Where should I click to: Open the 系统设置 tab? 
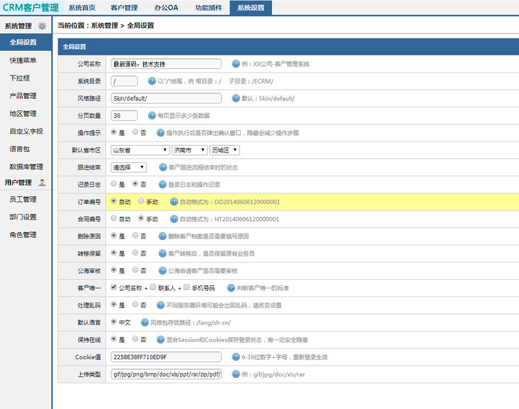pos(251,8)
